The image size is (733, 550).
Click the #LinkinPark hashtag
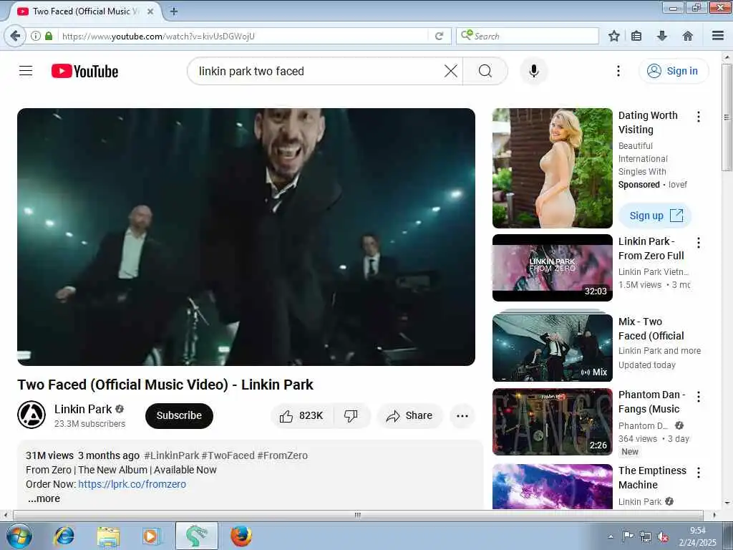(x=172, y=455)
